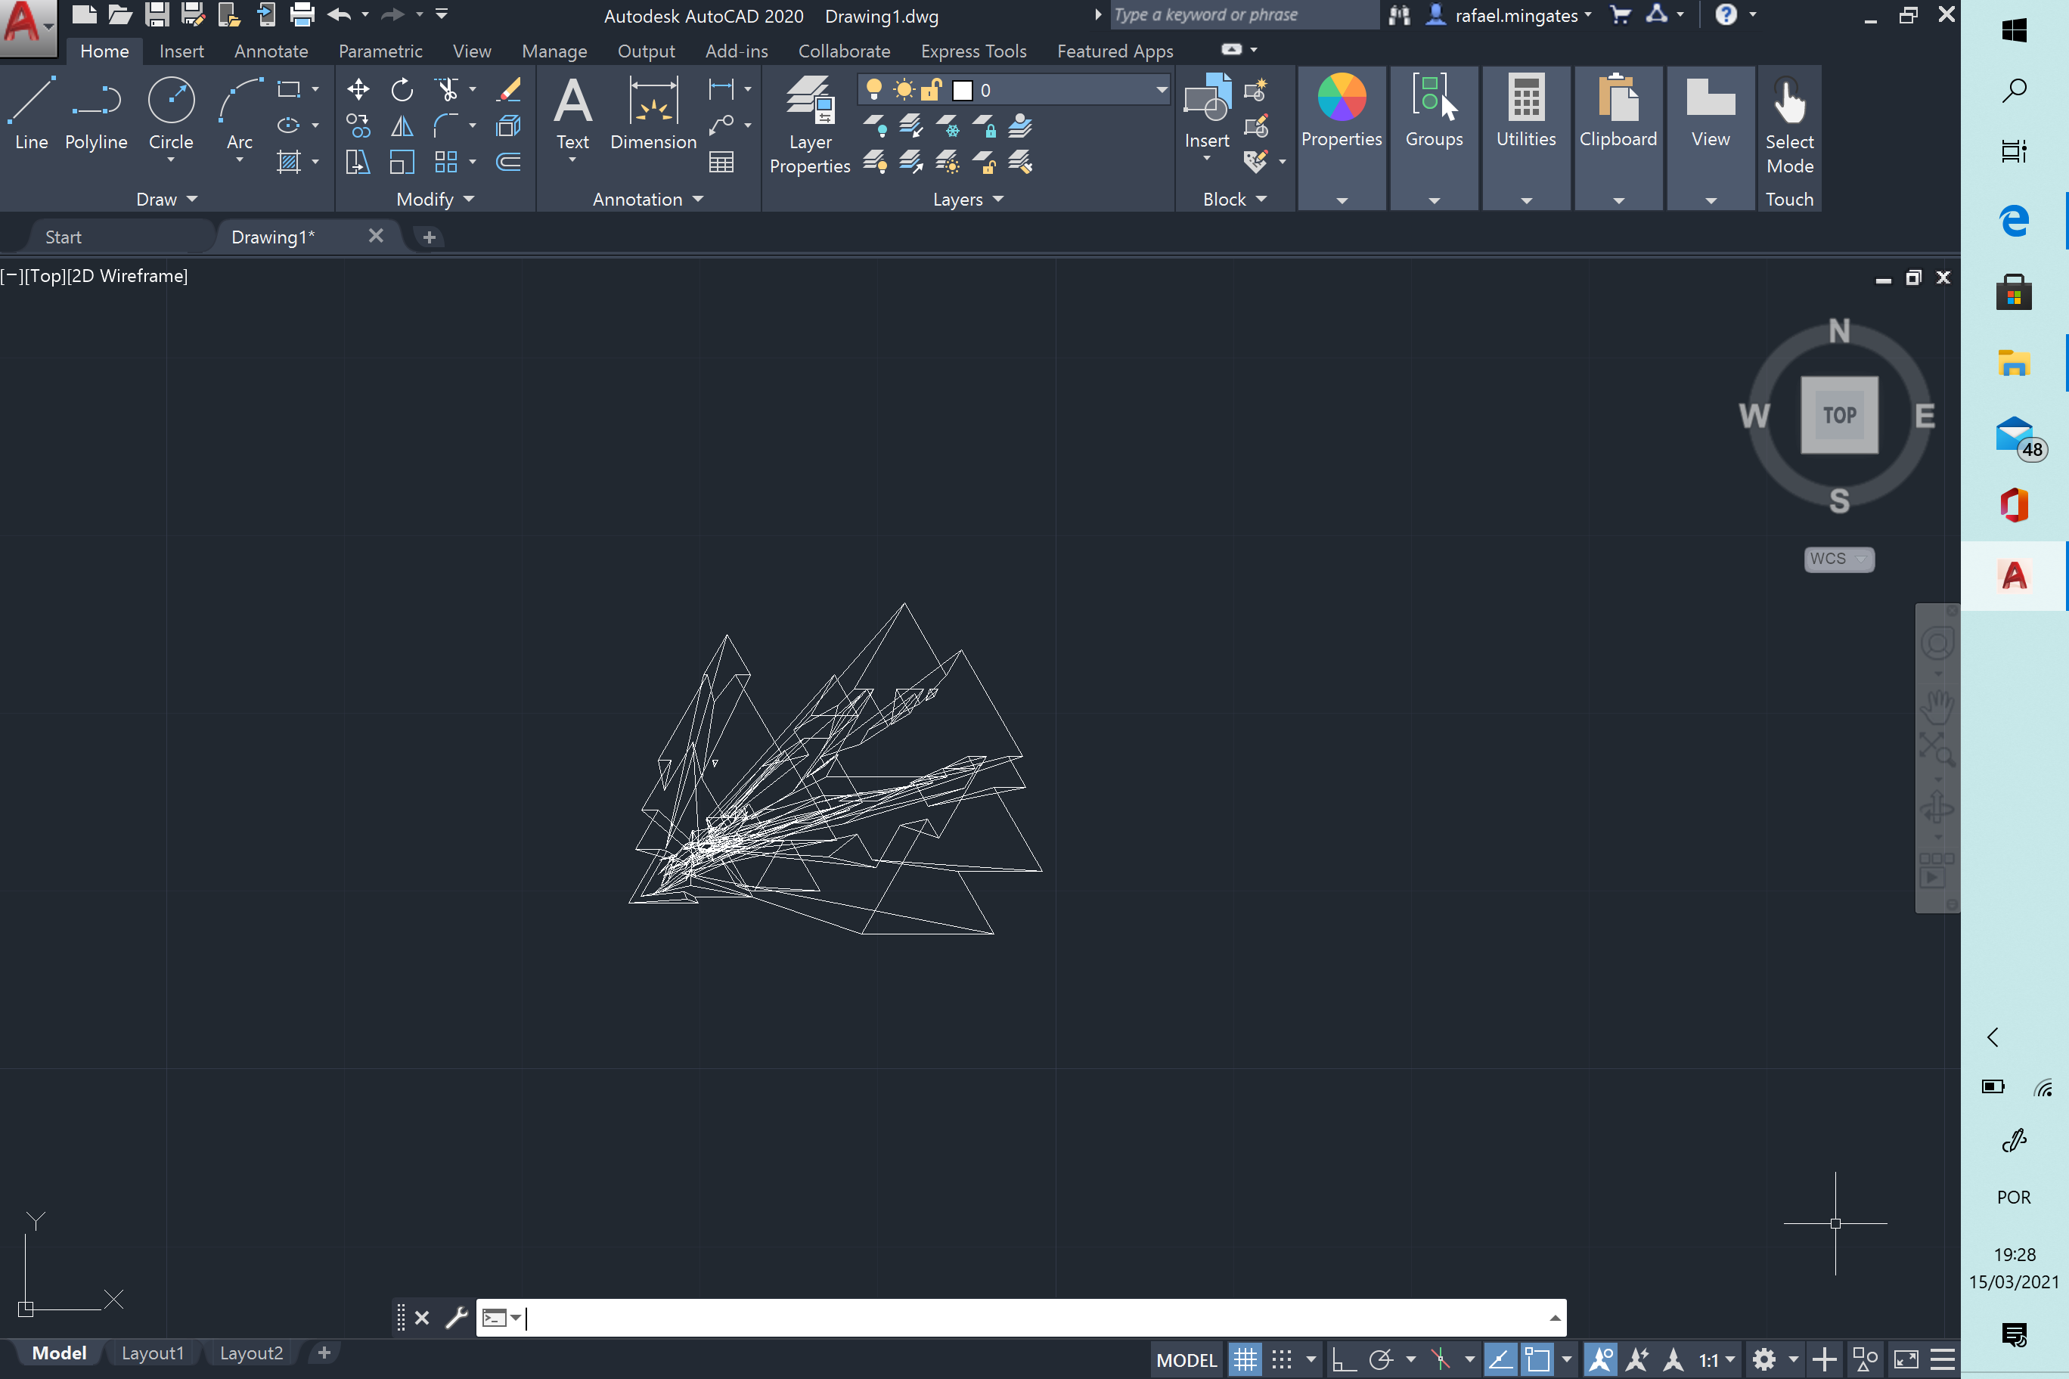Open the Properties panel button
The width and height of the screenshot is (2069, 1379).
coord(1342,138)
